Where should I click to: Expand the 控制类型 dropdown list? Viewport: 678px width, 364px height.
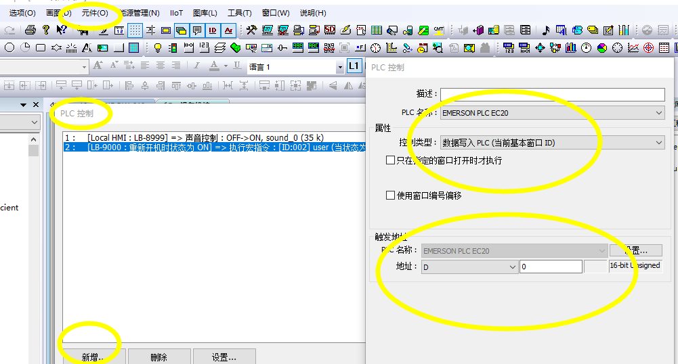coord(552,143)
